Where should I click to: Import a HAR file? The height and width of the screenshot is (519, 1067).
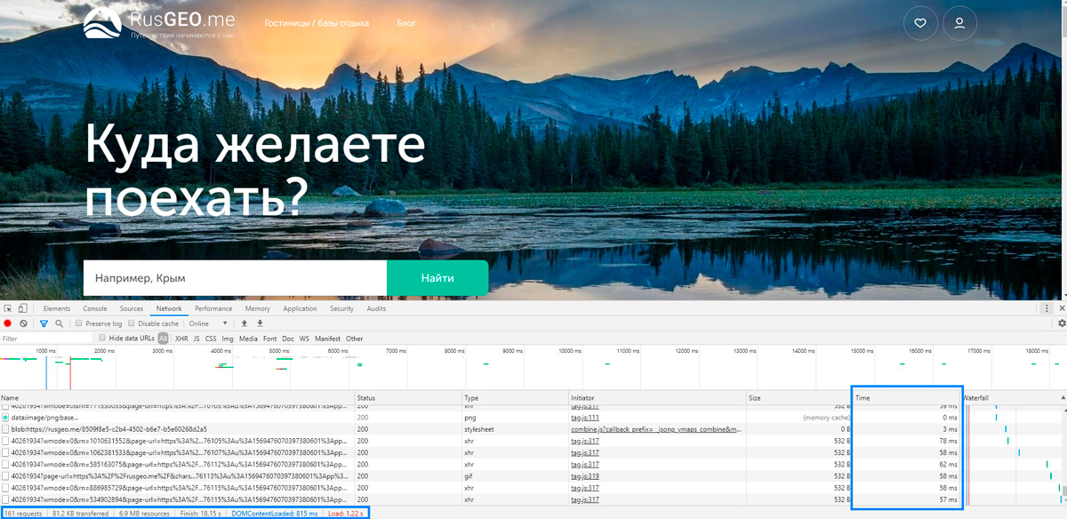click(x=245, y=323)
